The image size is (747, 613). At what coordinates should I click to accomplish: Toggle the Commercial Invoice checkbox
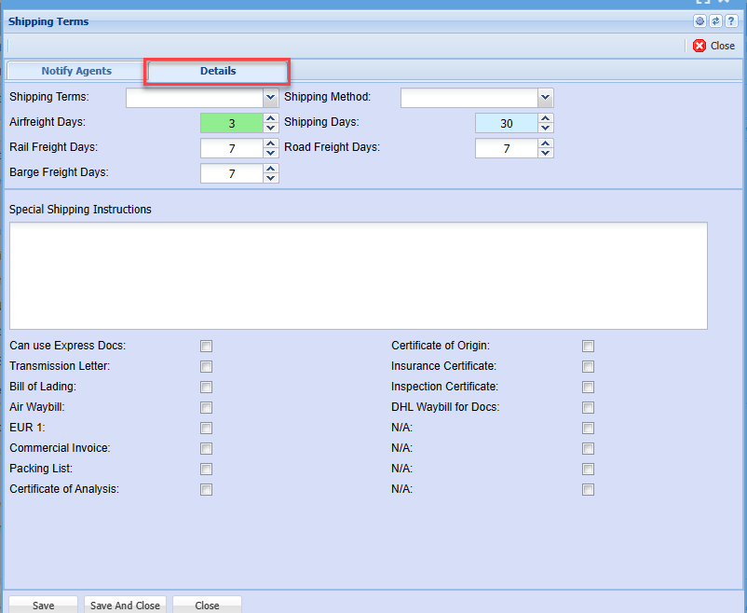tap(206, 449)
